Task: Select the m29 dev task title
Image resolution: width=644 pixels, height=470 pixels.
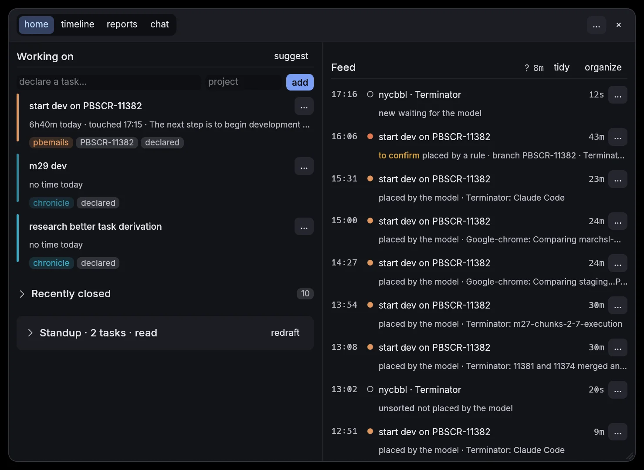Action: coord(48,166)
